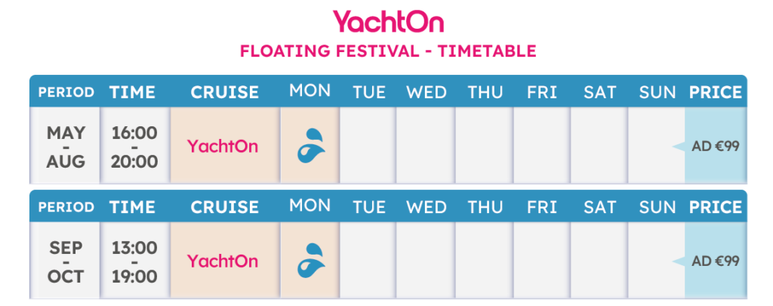The width and height of the screenshot is (773, 306).
Task: Click the Monday droplet icon in May-Aug row
Action: click(310, 146)
